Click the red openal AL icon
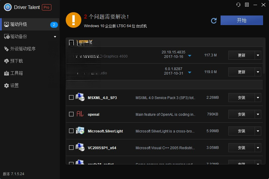 tap(80, 114)
